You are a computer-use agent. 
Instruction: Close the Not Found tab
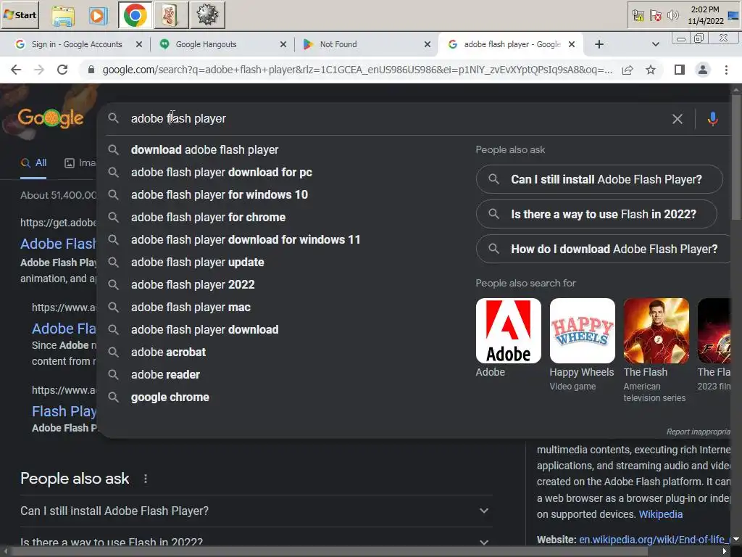[x=428, y=44]
